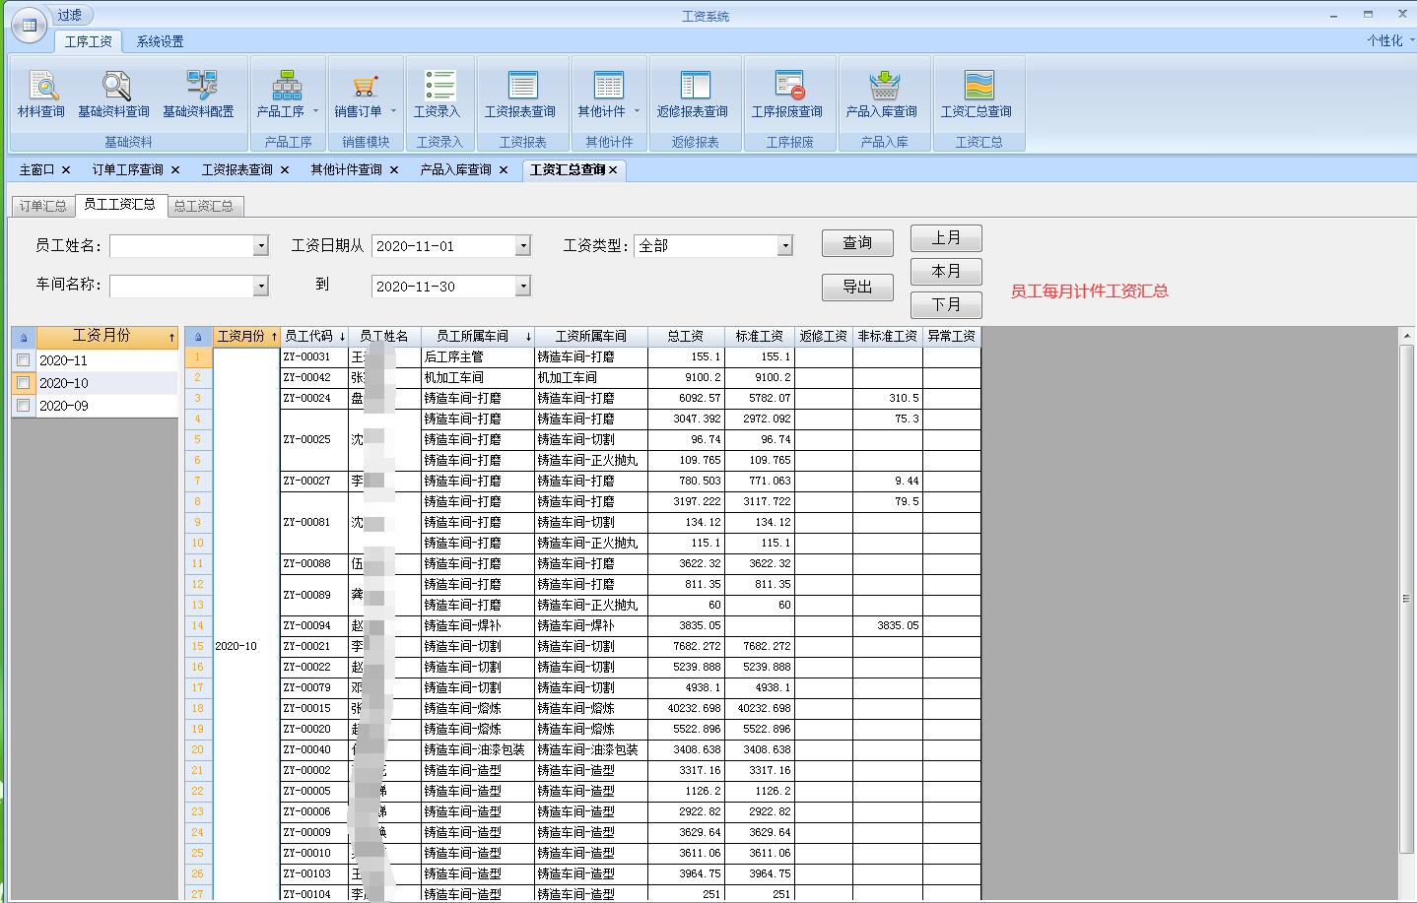Tick the 2020-10 month checkbox
1417x903 pixels.
[x=24, y=383]
